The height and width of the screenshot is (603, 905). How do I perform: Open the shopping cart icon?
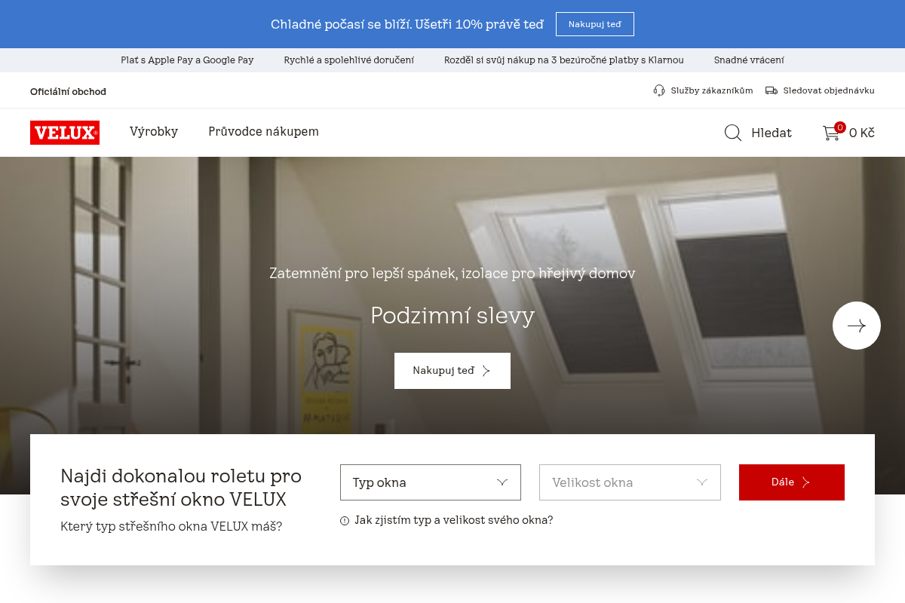click(830, 133)
